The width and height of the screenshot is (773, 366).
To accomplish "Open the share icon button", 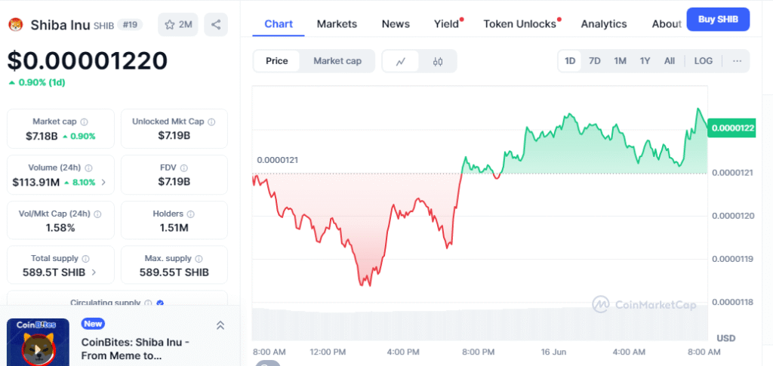I will tap(216, 25).
